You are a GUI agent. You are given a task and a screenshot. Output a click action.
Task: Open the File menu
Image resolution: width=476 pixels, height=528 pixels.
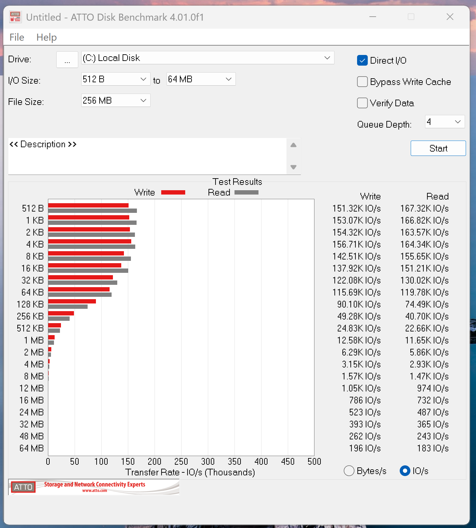(17, 37)
